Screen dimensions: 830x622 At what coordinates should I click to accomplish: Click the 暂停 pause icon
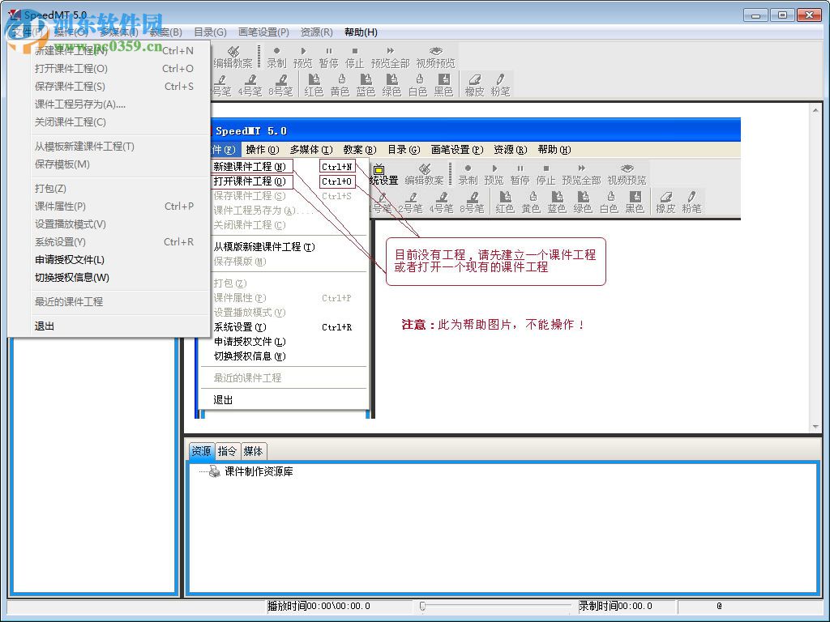pos(328,57)
